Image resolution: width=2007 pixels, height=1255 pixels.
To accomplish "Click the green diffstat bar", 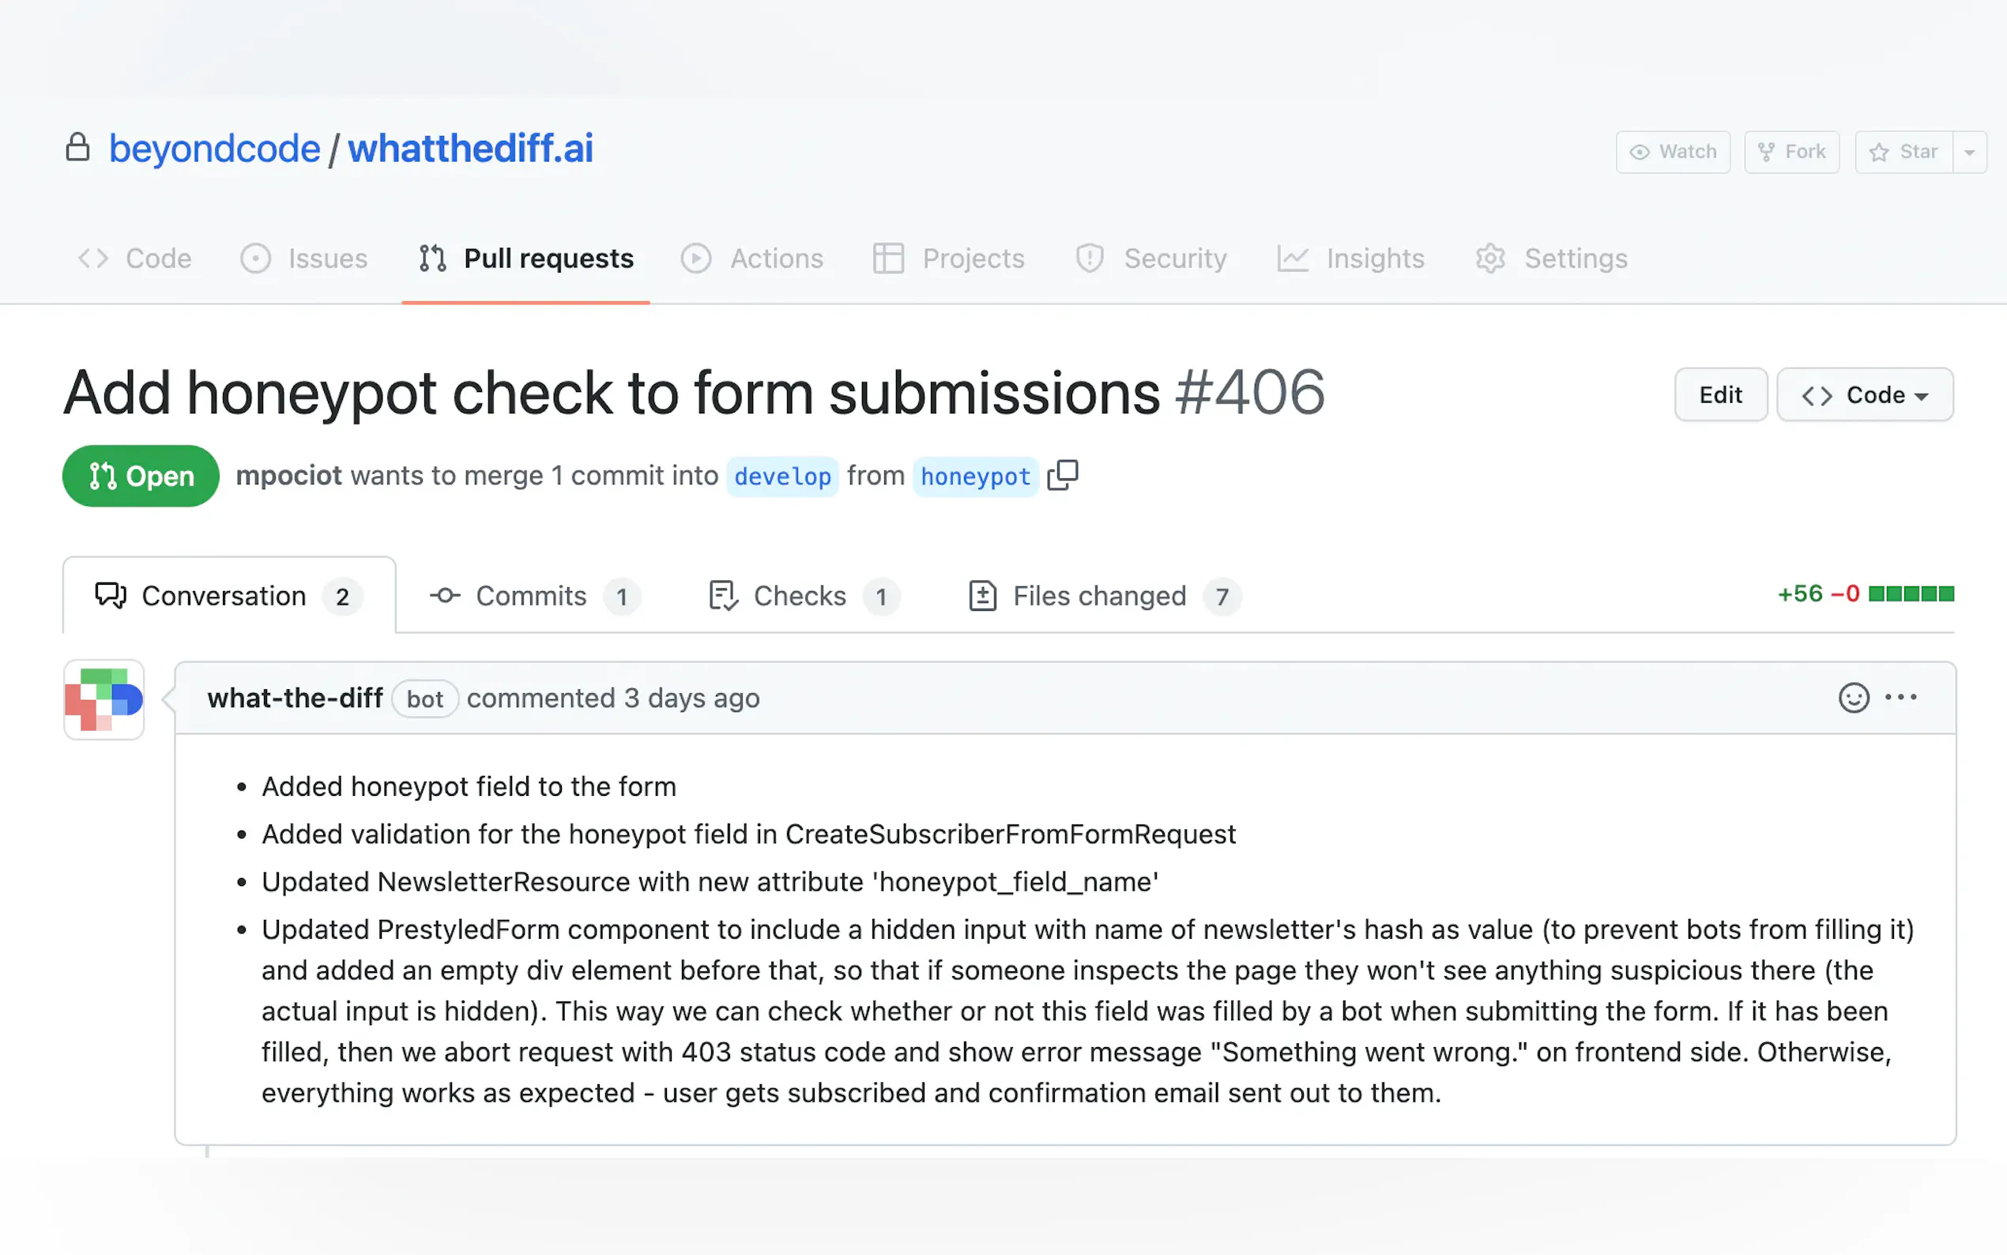I will click(x=1911, y=594).
